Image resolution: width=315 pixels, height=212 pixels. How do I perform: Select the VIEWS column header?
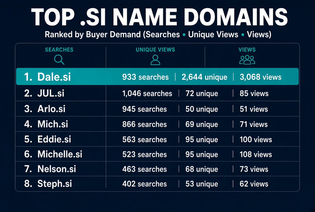pyautogui.click(x=247, y=50)
